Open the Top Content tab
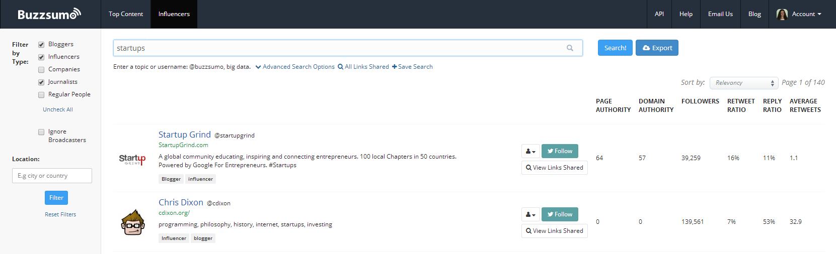 click(126, 14)
